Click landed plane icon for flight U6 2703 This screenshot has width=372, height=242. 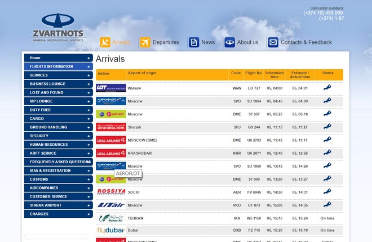(327, 140)
